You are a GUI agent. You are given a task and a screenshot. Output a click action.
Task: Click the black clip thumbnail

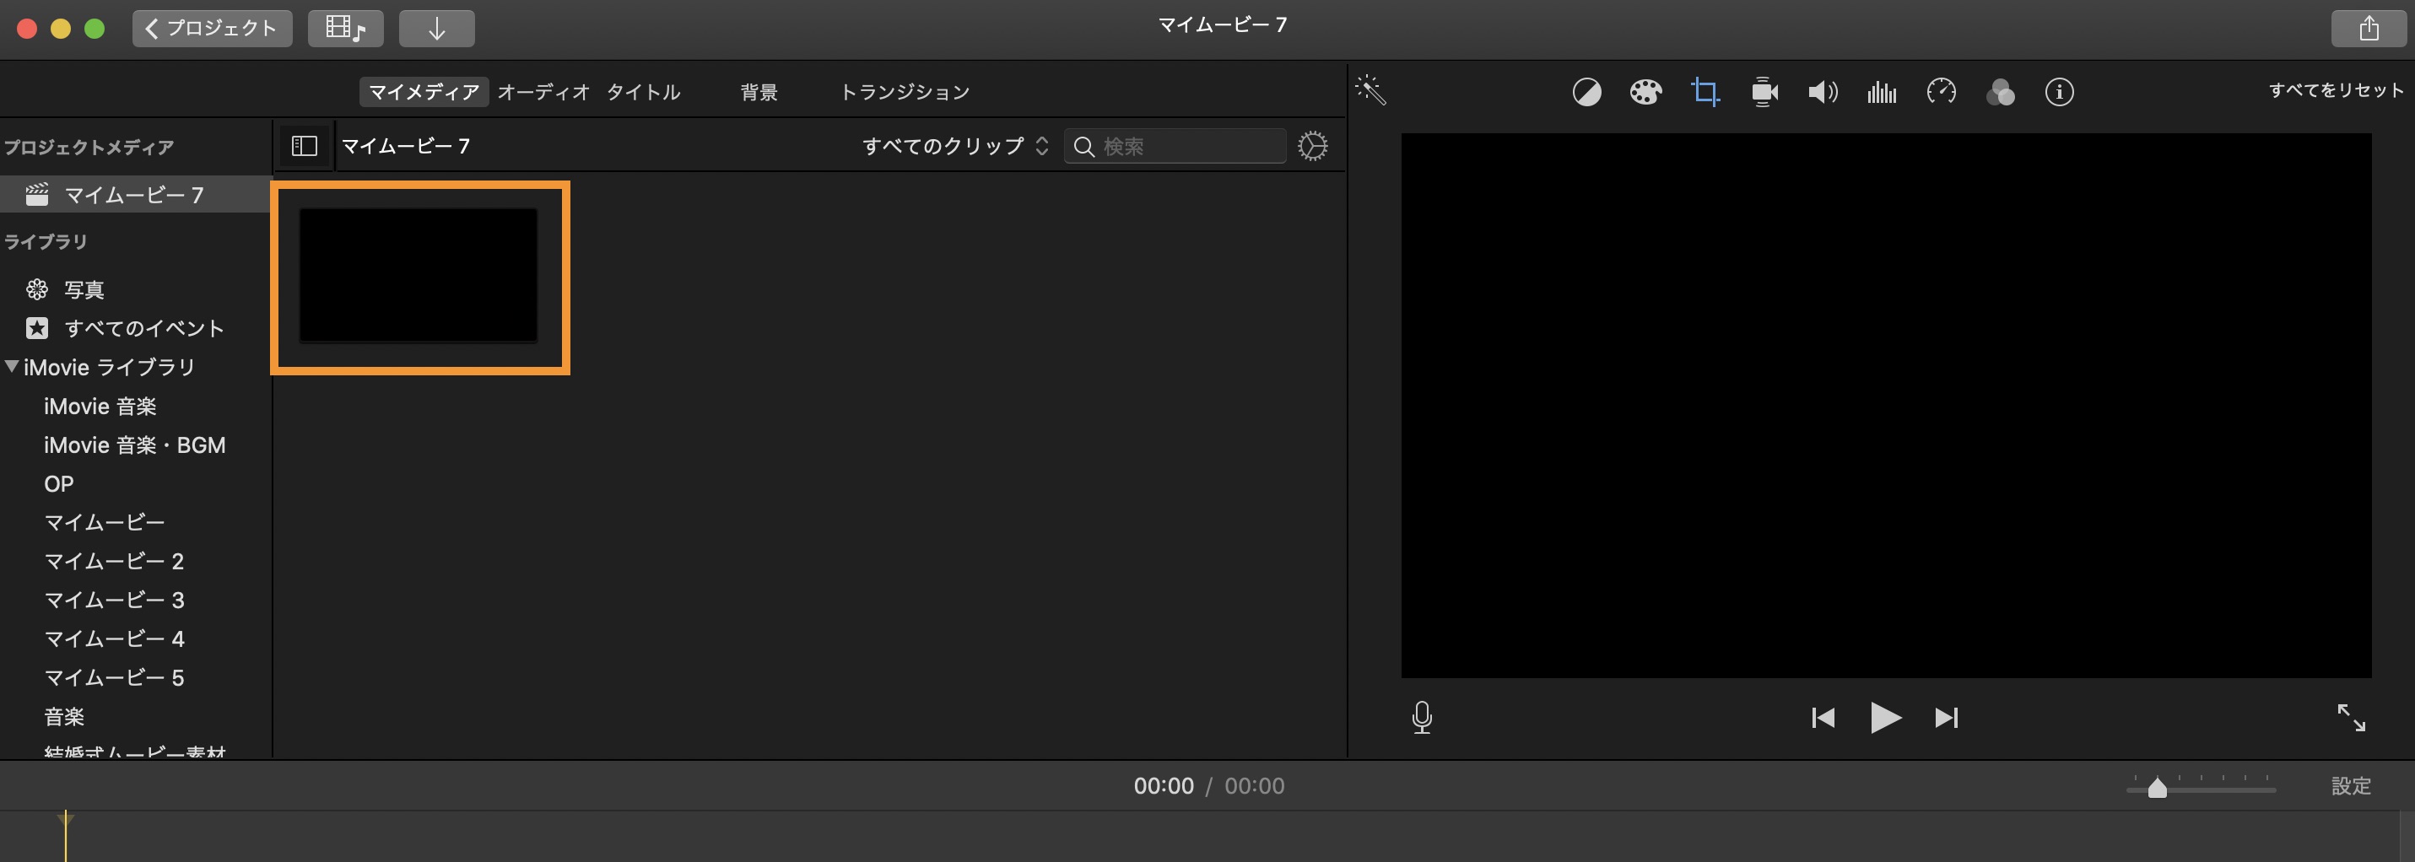pyautogui.click(x=419, y=276)
